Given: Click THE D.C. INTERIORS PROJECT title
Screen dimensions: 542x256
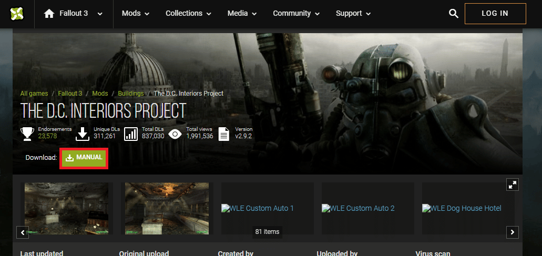Looking at the screenshot, I should (104, 110).
